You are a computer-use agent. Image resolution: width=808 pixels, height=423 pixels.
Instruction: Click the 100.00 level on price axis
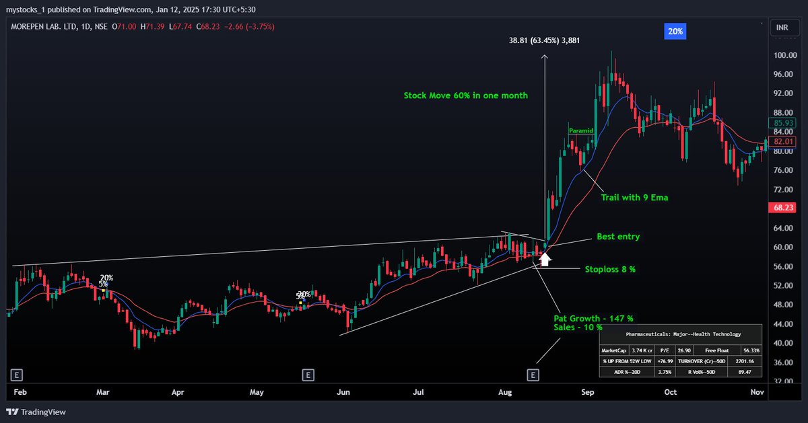[x=785, y=55]
